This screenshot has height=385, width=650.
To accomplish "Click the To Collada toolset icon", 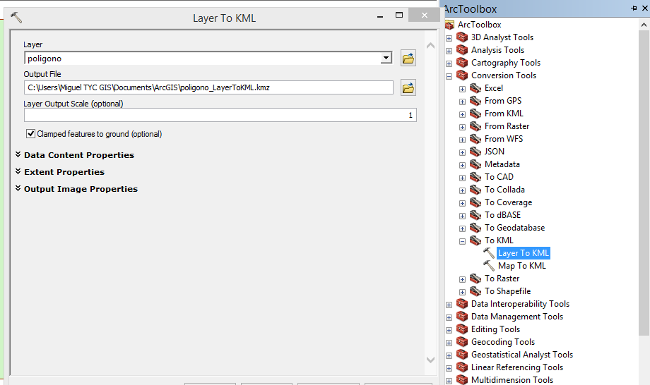I will coord(475,190).
